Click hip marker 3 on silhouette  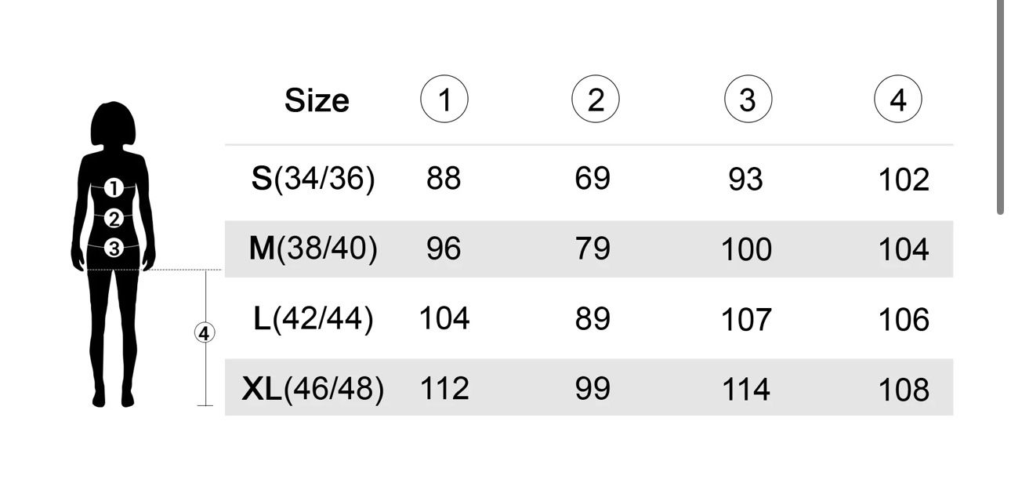click(x=114, y=249)
